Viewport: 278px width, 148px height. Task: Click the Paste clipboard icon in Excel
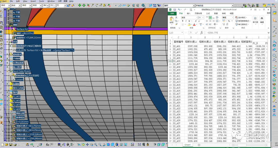(x=171, y=19)
